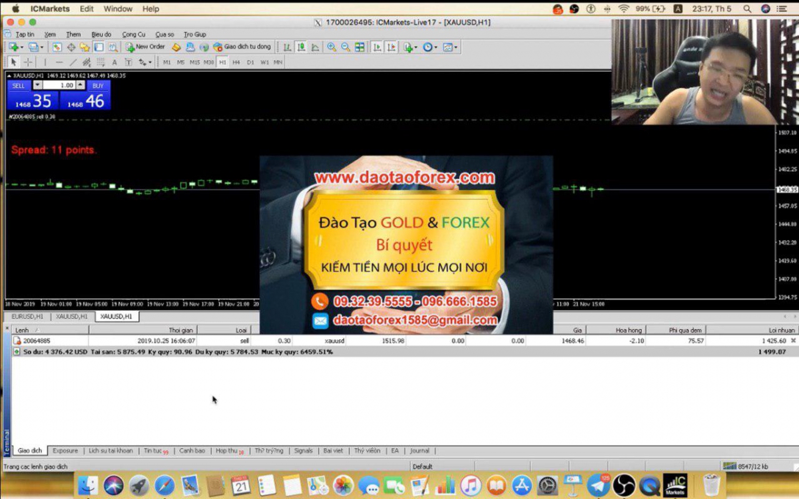Select the order 20064885 row
The width and height of the screenshot is (799, 499).
coord(404,341)
